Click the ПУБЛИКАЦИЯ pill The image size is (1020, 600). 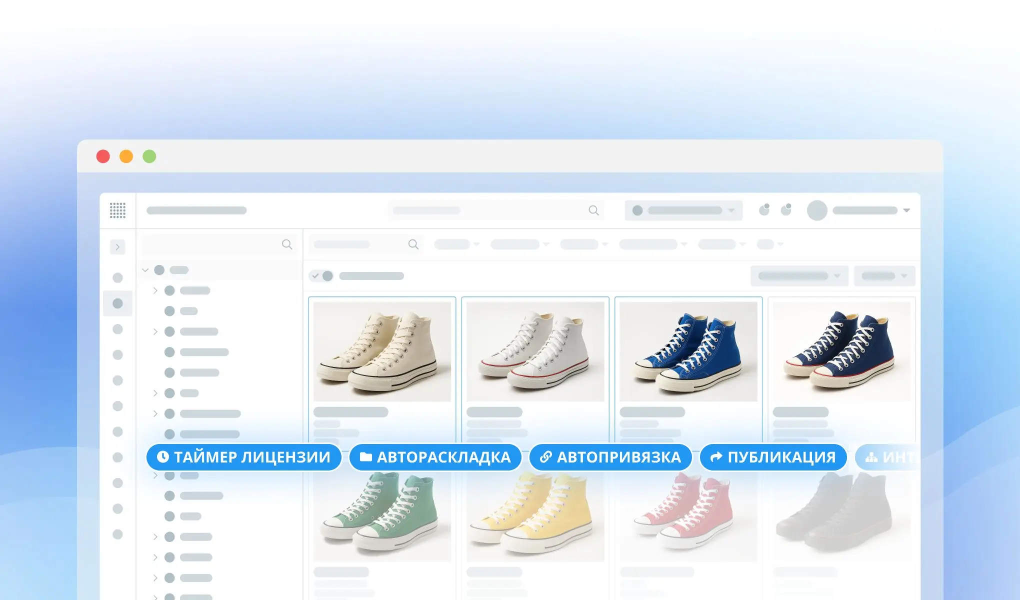[773, 457]
